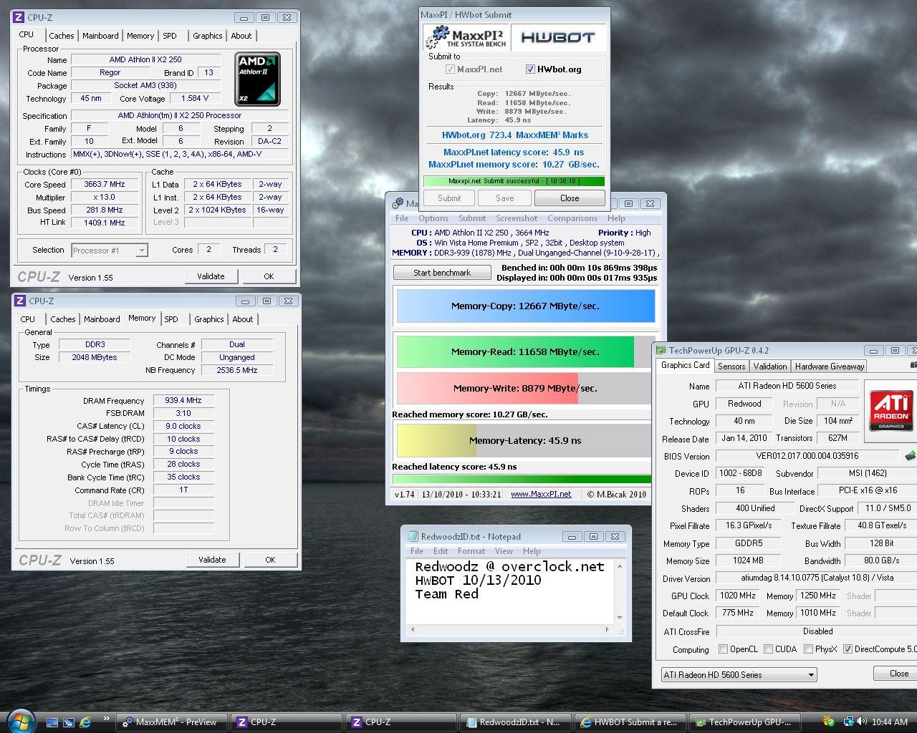Screen dimensions: 917x733
Task: Launch Internet Explorer from quick launch
Action: [x=85, y=722]
